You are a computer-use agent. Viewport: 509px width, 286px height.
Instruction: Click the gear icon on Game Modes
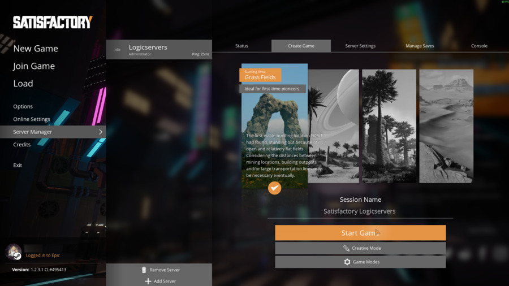pos(347,262)
